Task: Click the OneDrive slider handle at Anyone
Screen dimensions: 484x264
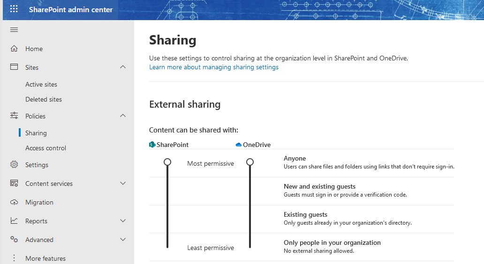Action: [x=250, y=162]
